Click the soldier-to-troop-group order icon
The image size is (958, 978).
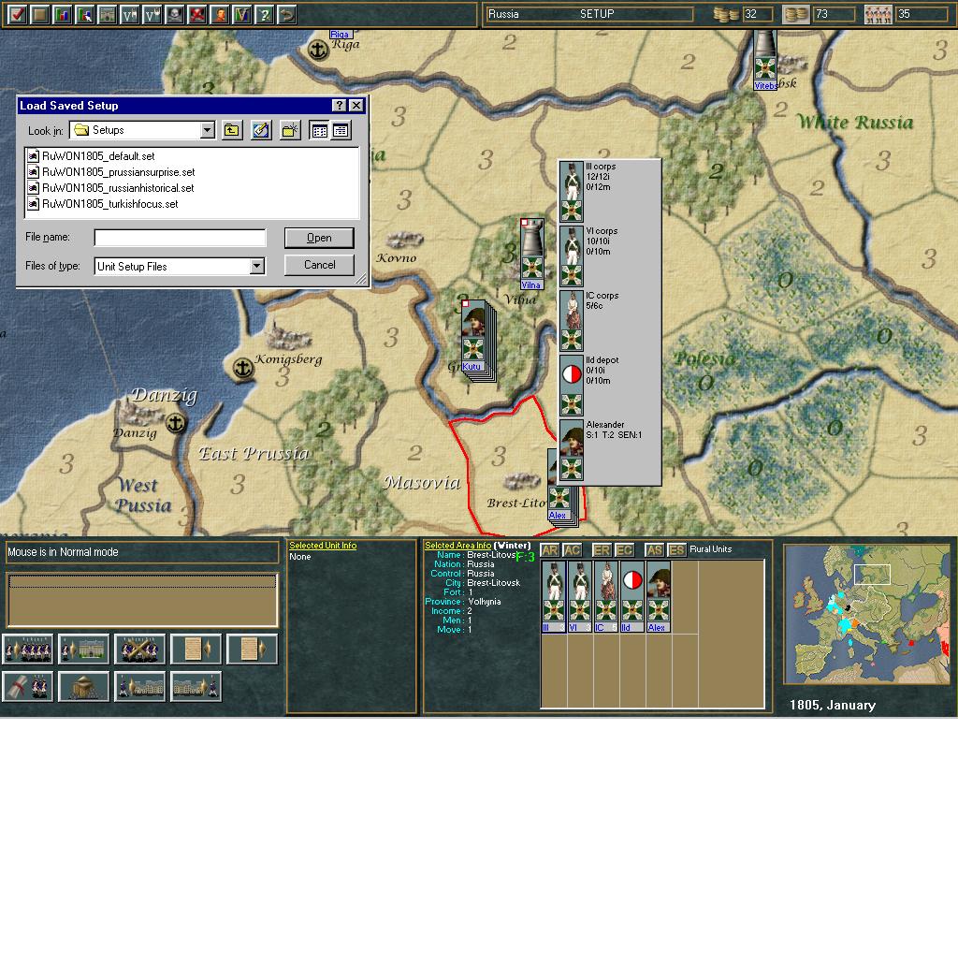27,650
